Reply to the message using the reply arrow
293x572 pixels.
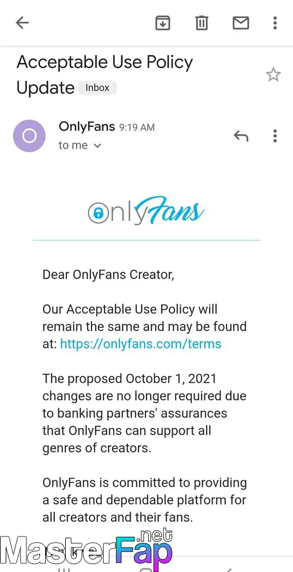pos(241,136)
